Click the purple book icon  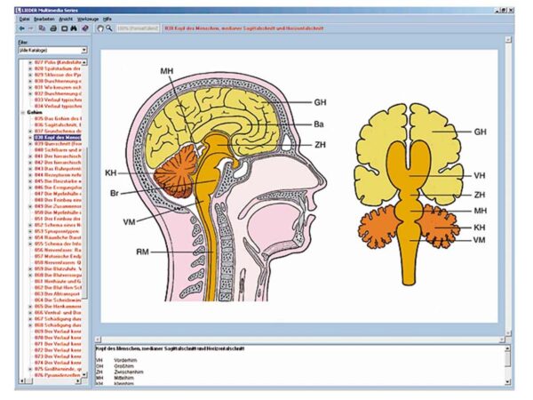(x=85, y=28)
